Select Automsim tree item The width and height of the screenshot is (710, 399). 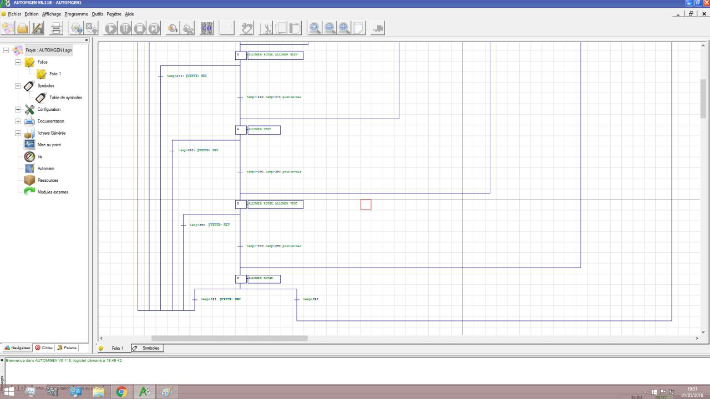coord(46,168)
